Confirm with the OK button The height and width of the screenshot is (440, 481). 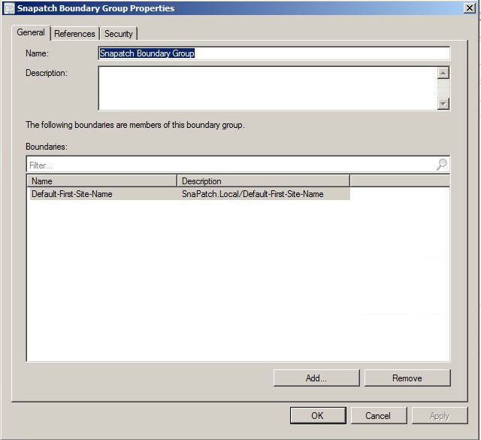(318, 415)
